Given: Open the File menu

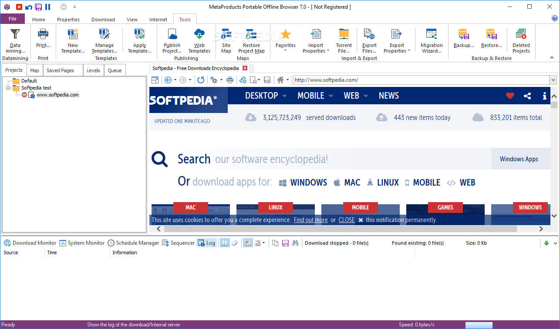Looking at the screenshot, I should (13, 19).
